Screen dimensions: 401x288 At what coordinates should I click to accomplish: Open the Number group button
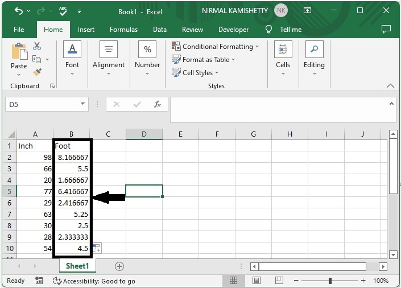coord(147,58)
